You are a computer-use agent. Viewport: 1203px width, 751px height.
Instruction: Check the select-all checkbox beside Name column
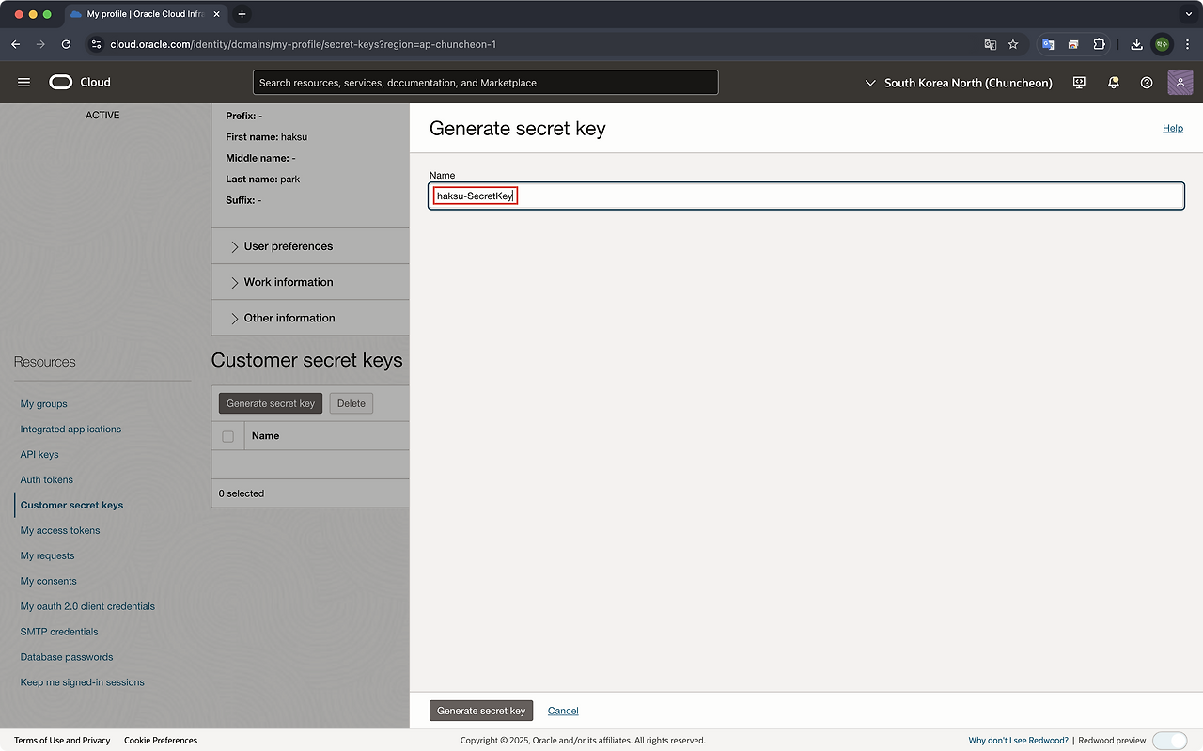(x=227, y=436)
